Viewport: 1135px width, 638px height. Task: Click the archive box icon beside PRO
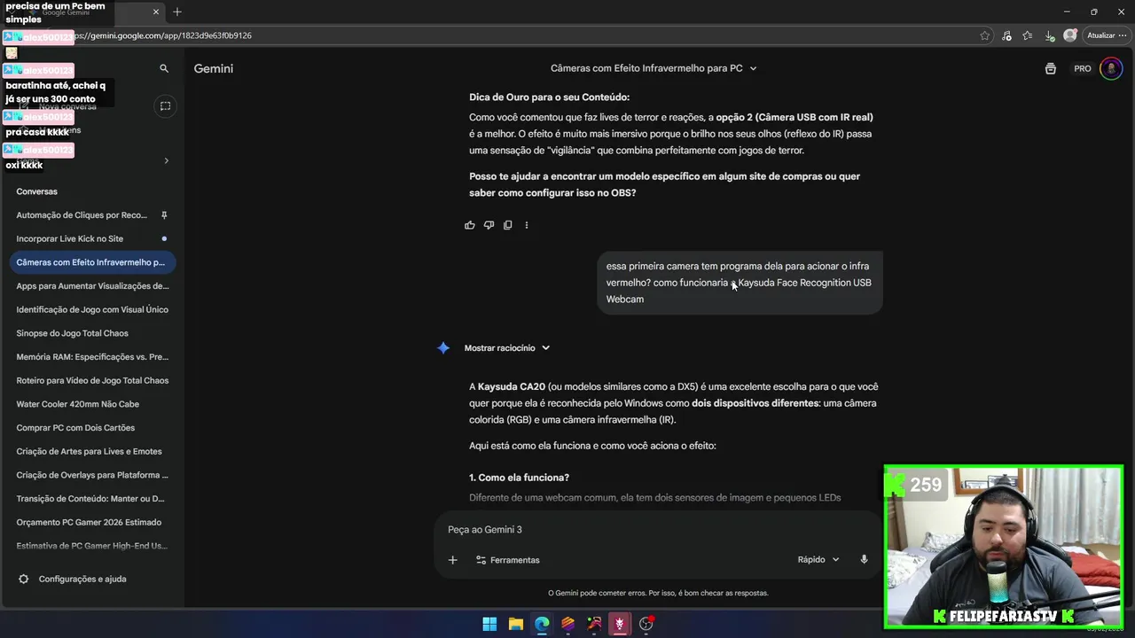click(x=1051, y=68)
